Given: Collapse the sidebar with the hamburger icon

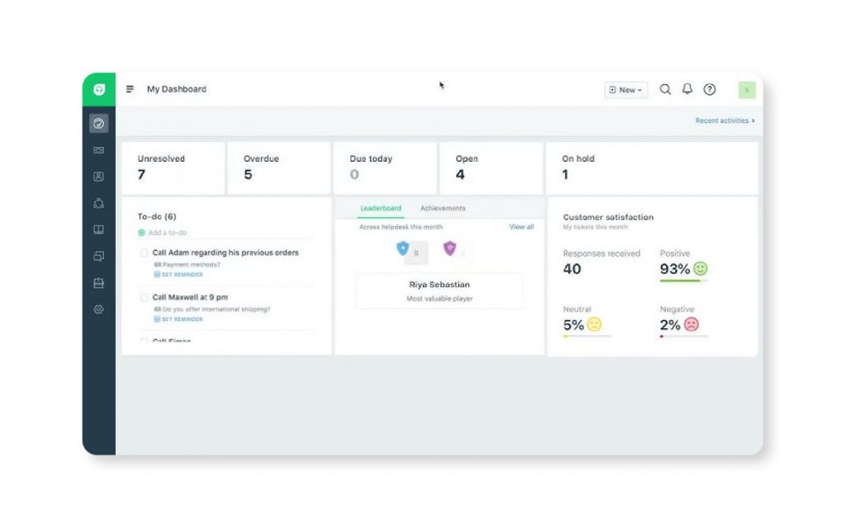Looking at the screenshot, I should 129,89.
